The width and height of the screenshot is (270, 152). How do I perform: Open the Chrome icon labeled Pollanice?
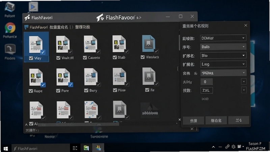[x=10, y=28]
